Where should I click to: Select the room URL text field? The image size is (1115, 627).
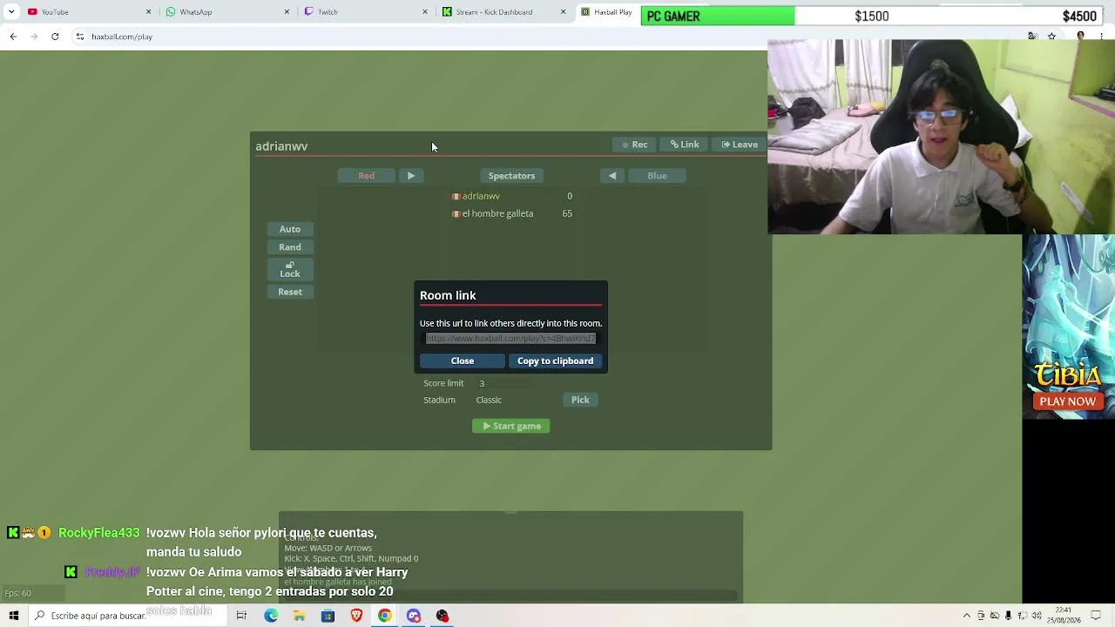pyautogui.click(x=510, y=338)
